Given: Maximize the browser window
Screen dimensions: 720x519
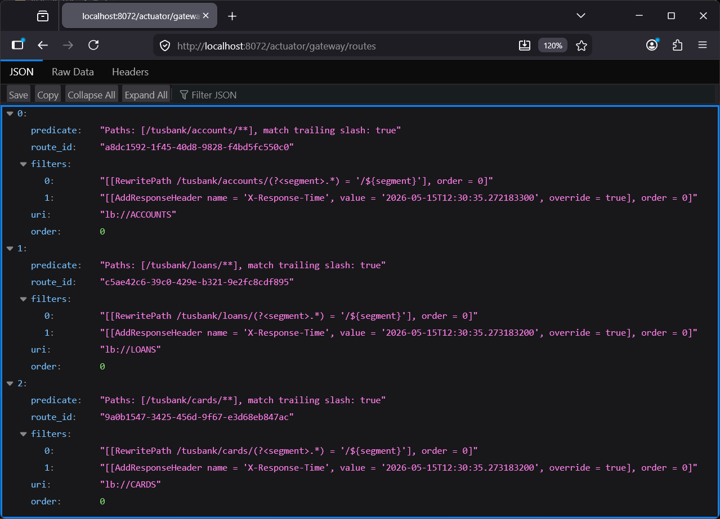Looking at the screenshot, I should coord(671,16).
